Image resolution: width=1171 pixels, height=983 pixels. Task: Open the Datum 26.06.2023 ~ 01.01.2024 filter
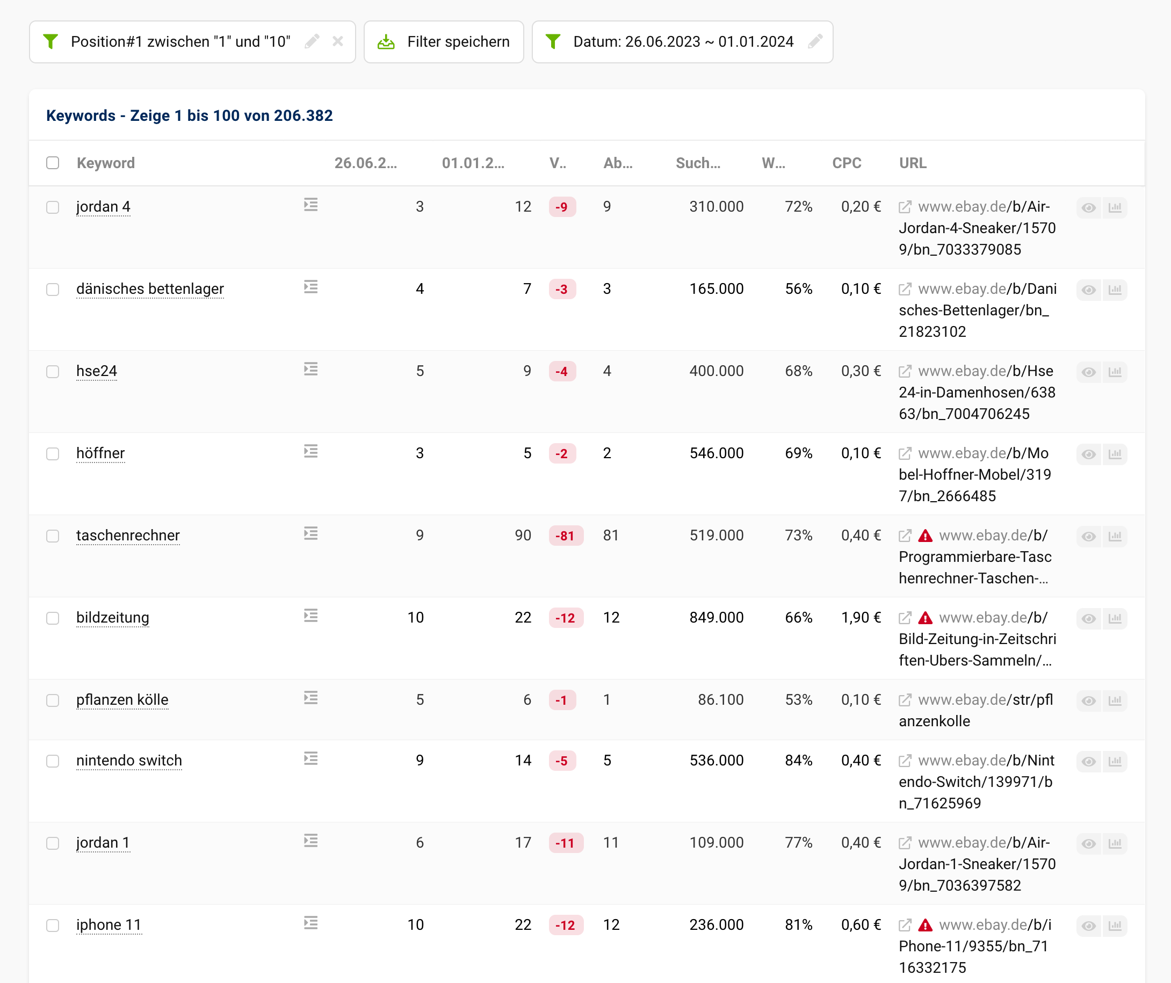683,42
